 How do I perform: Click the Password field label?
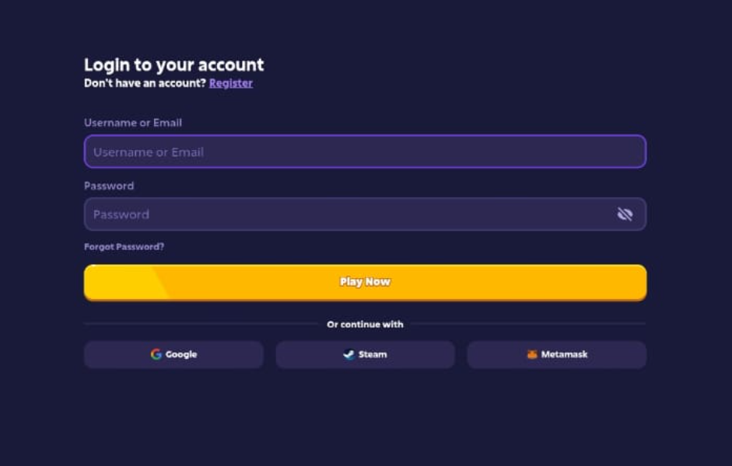108,186
